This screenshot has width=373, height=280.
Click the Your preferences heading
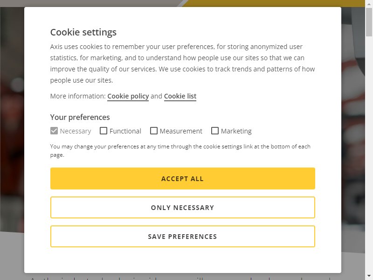coord(80,117)
